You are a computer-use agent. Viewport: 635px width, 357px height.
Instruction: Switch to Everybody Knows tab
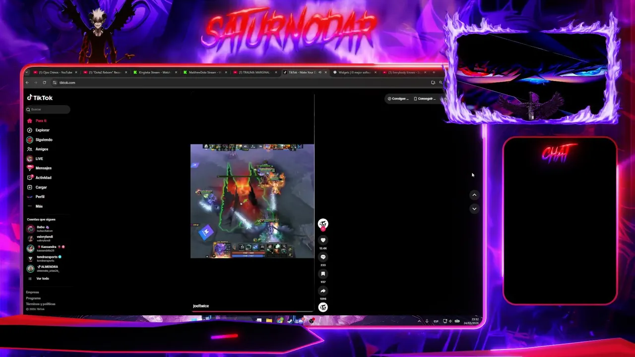pos(404,72)
